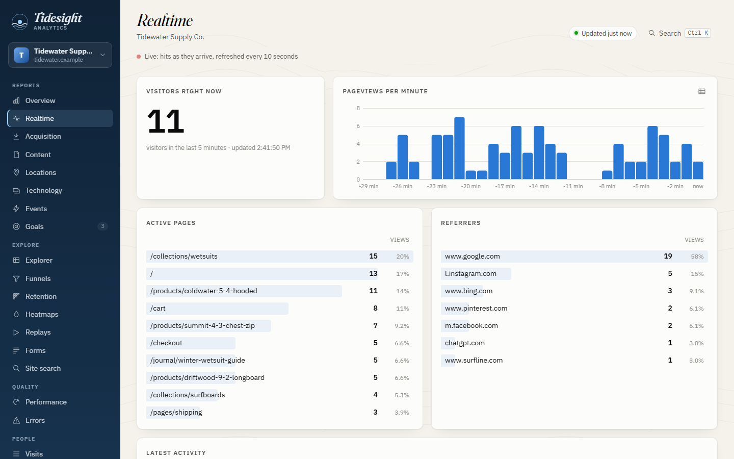Click the Explorer table icon
Viewport: 734px width, 459px height.
pos(16,260)
